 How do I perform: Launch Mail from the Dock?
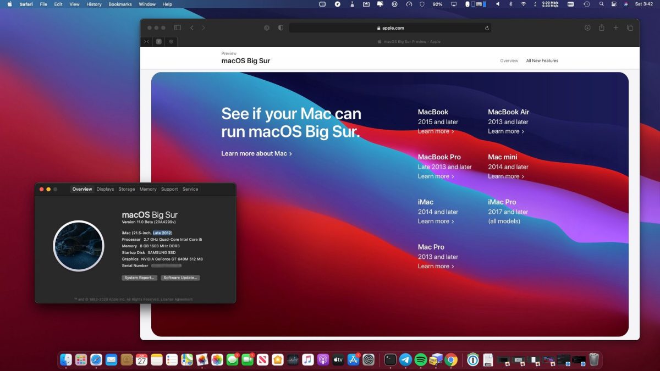112,359
